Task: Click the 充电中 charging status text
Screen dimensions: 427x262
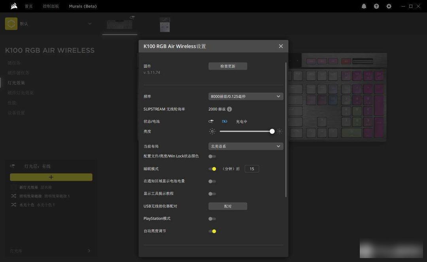Action: click(x=242, y=122)
